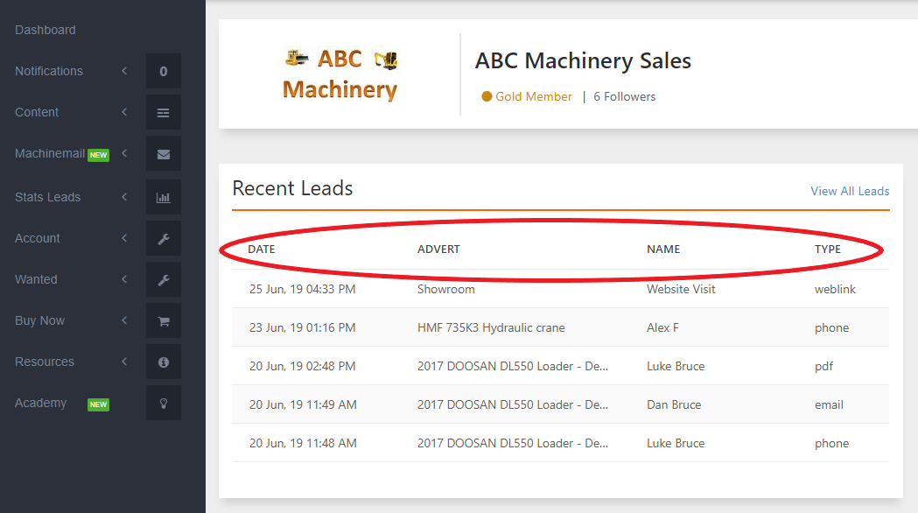Click the Content list icon
Image resolution: width=918 pixels, height=513 pixels.
[164, 112]
